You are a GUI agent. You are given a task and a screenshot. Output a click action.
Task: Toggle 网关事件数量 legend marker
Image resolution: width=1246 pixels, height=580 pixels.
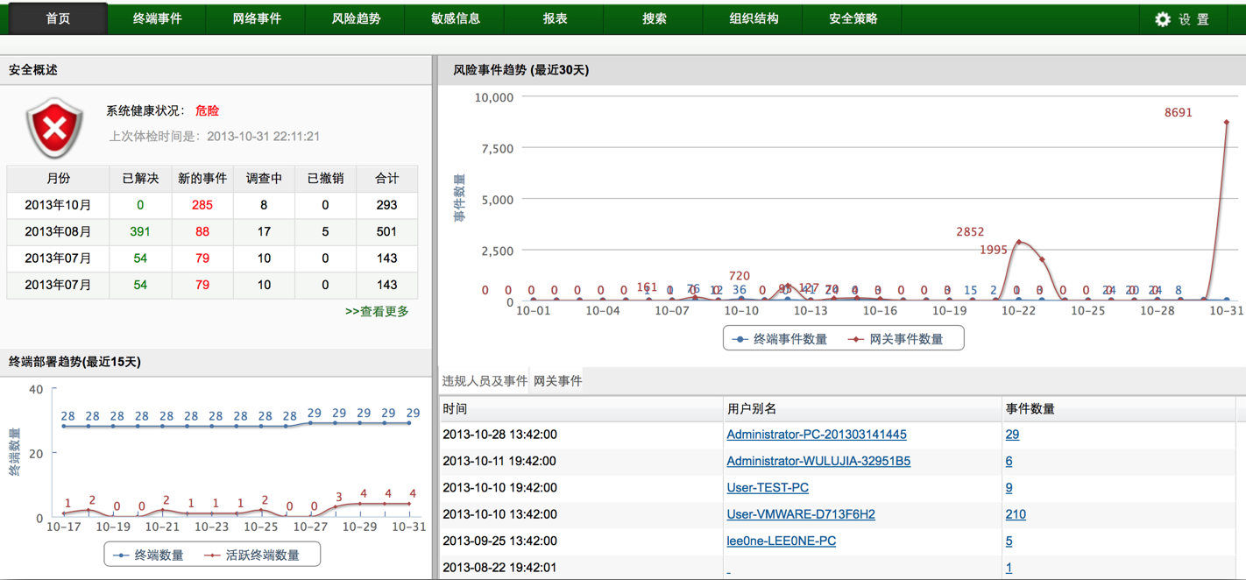pyautogui.click(x=856, y=339)
